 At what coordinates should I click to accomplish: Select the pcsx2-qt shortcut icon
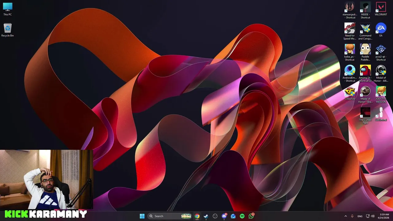tap(381, 52)
